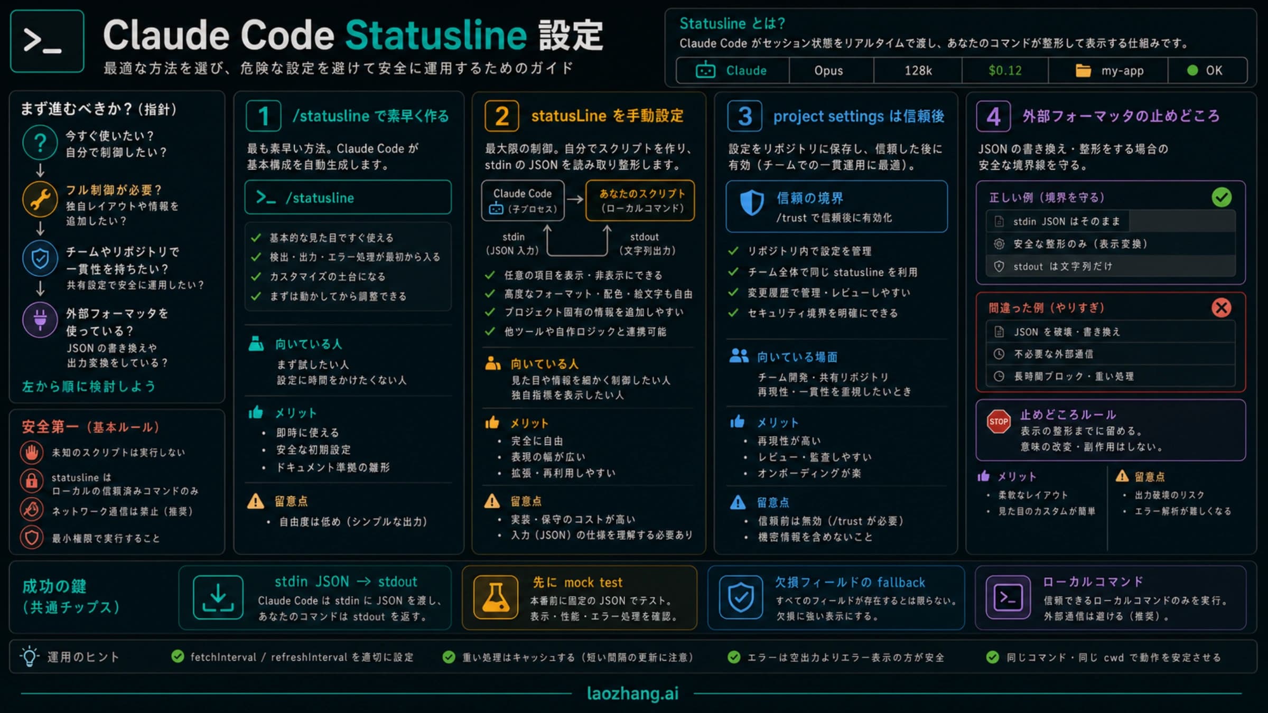Click the あなたのスクリプト box

coord(640,200)
